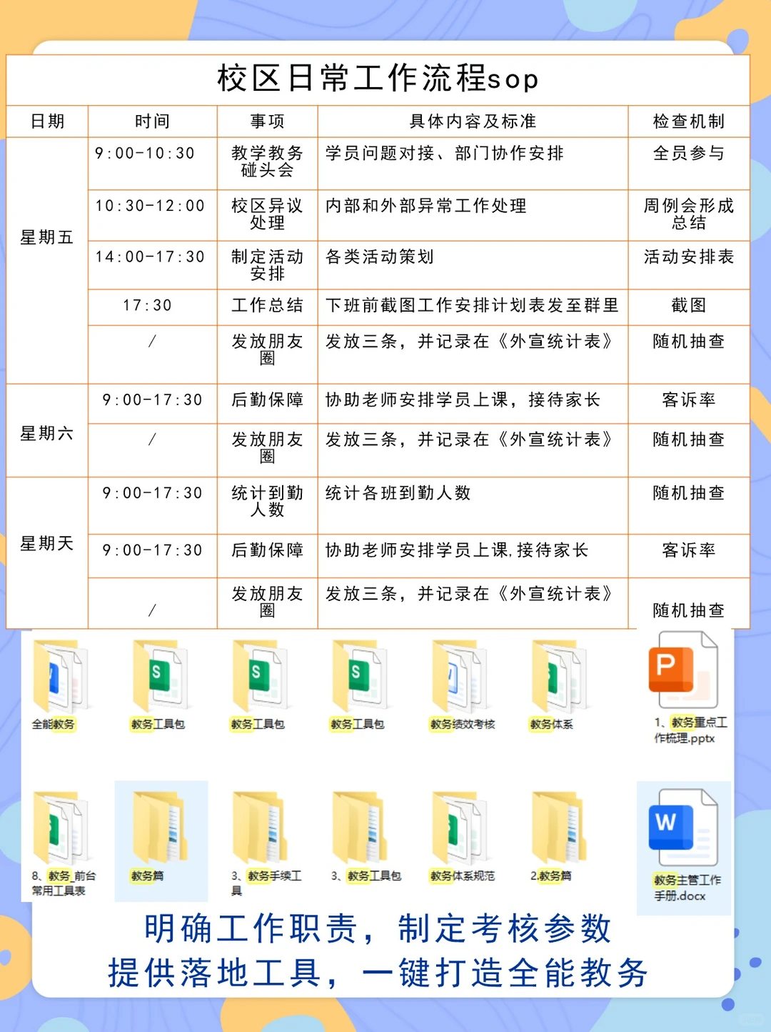
Task: Click the 日期 column header
Action: coord(47,121)
